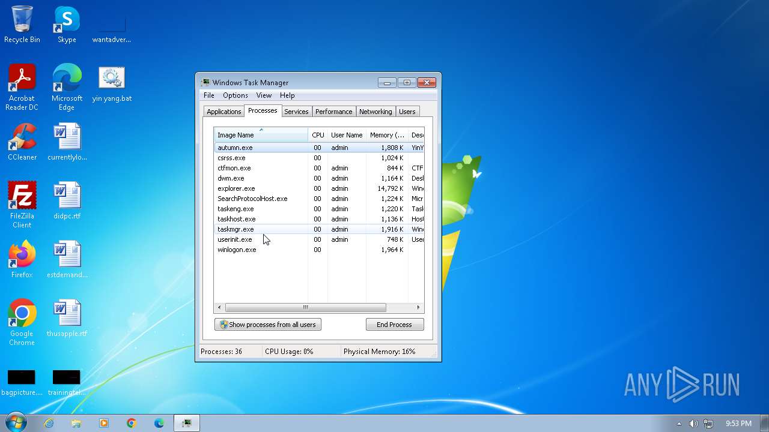Switch to the Users tab
The height and width of the screenshot is (432, 769).
pos(407,112)
